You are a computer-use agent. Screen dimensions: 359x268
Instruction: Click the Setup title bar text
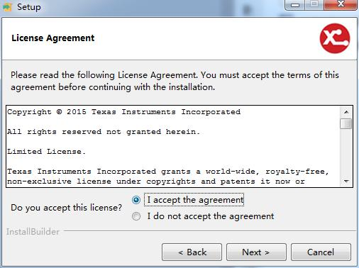click(29, 7)
